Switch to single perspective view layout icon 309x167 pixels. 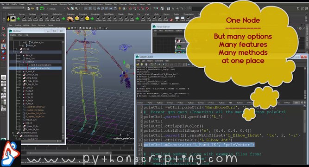3,77
